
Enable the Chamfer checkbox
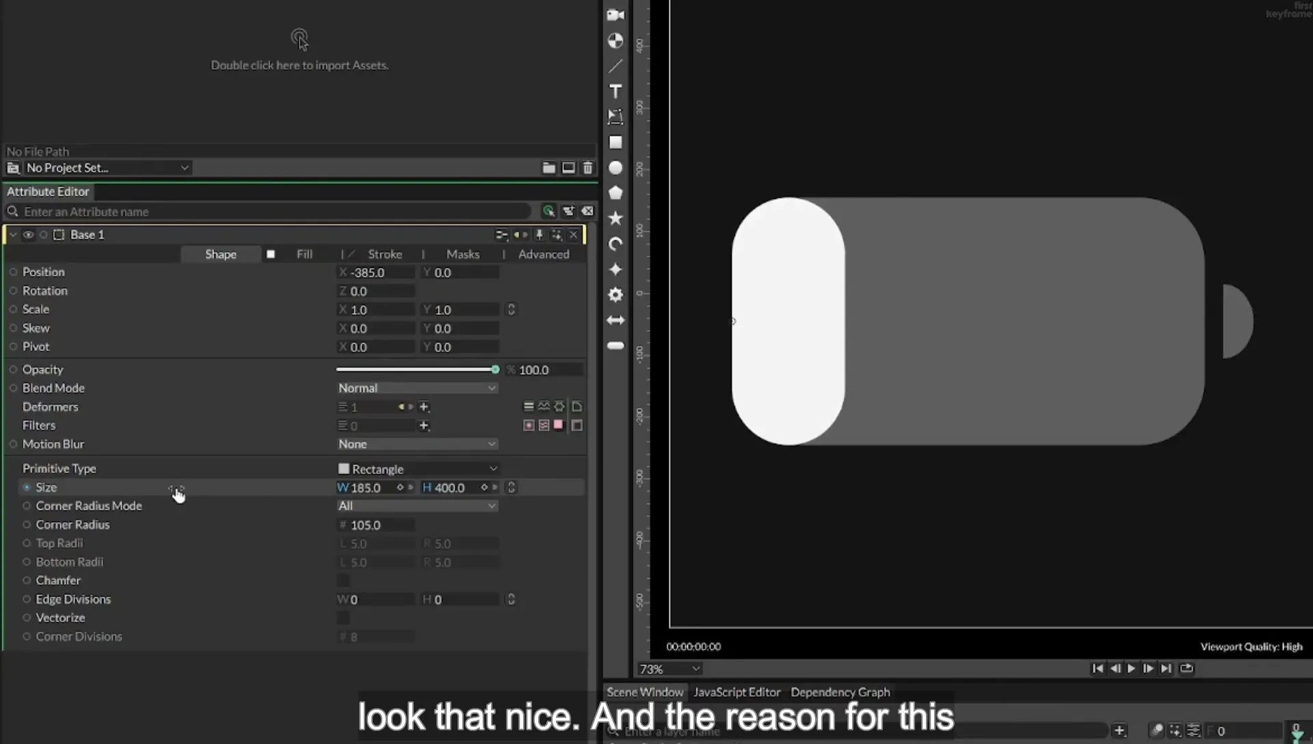(343, 581)
